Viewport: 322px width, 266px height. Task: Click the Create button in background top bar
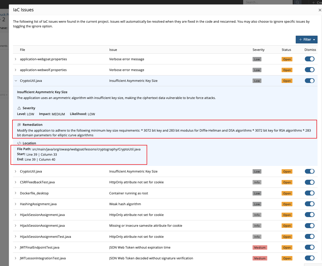pyautogui.click(x=317, y=2)
